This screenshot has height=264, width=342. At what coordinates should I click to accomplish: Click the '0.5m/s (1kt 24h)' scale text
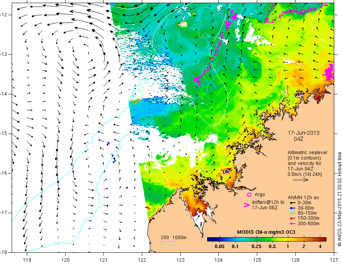pyautogui.click(x=305, y=174)
